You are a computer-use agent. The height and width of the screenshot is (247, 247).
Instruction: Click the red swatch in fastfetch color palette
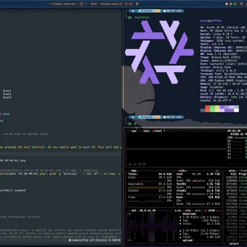[x=207, y=109]
